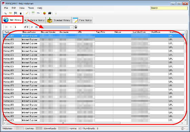
Task: Open the pie chart analyzer icon
Action: [x=44, y=13]
